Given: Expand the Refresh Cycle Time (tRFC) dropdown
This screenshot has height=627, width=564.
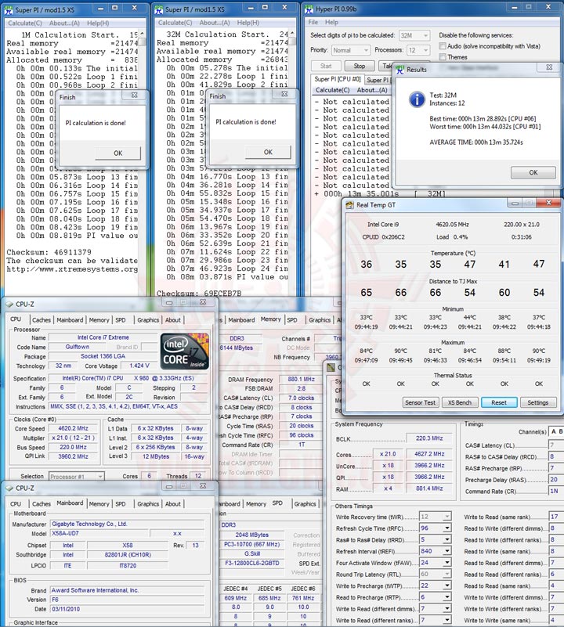Looking at the screenshot, I should pos(446,528).
